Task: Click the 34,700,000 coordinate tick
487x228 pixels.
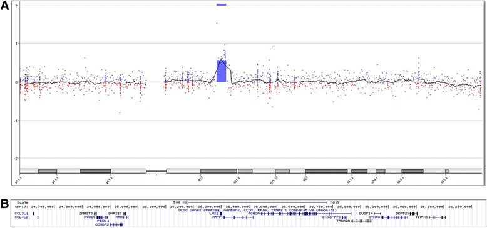Action: pos(43,206)
